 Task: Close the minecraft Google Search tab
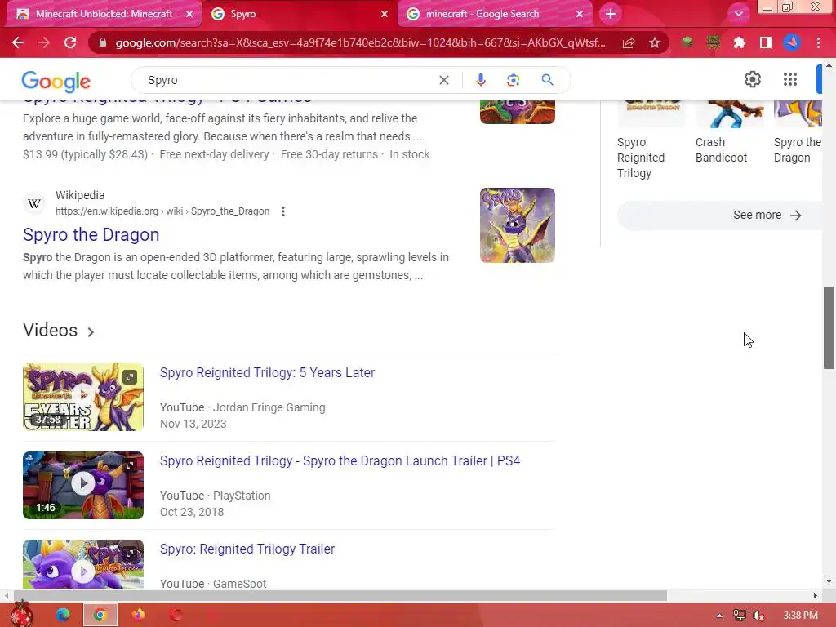[x=580, y=14]
